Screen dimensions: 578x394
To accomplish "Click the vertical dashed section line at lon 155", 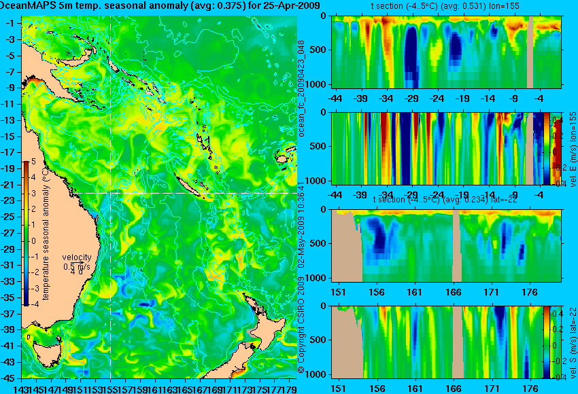I will coord(111,197).
